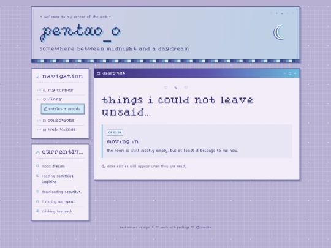The image size is (331, 248).
Task: Click the share icon beside 'navigation' heading
Action: [38, 77]
